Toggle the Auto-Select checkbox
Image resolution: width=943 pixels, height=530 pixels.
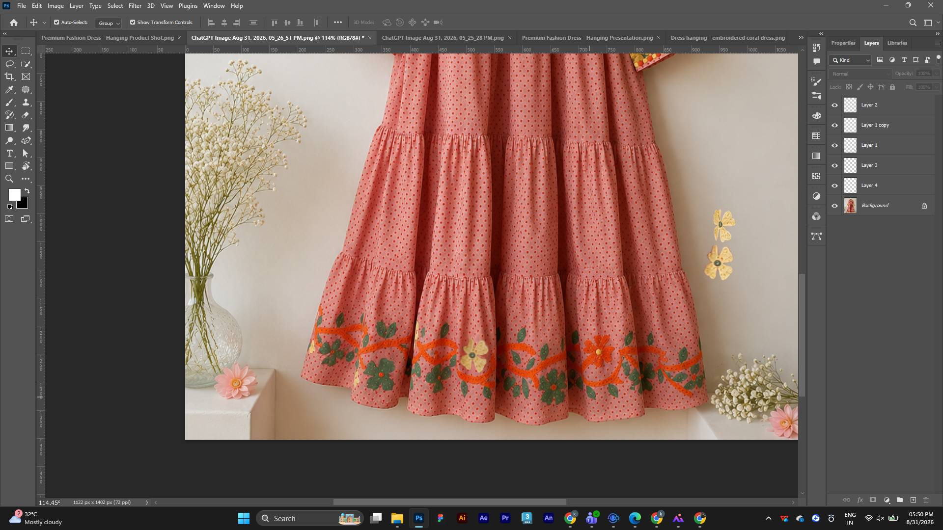(x=56, y=22)
